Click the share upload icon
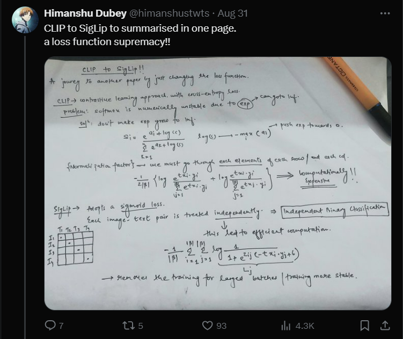The width and height of the screenshot is (403, 339). pyautogui.click(x=384, y=325)
